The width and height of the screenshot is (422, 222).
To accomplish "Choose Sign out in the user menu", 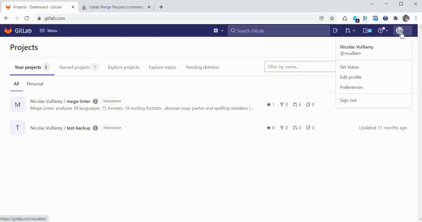I will pyautogui.click(x=348, y=100).
